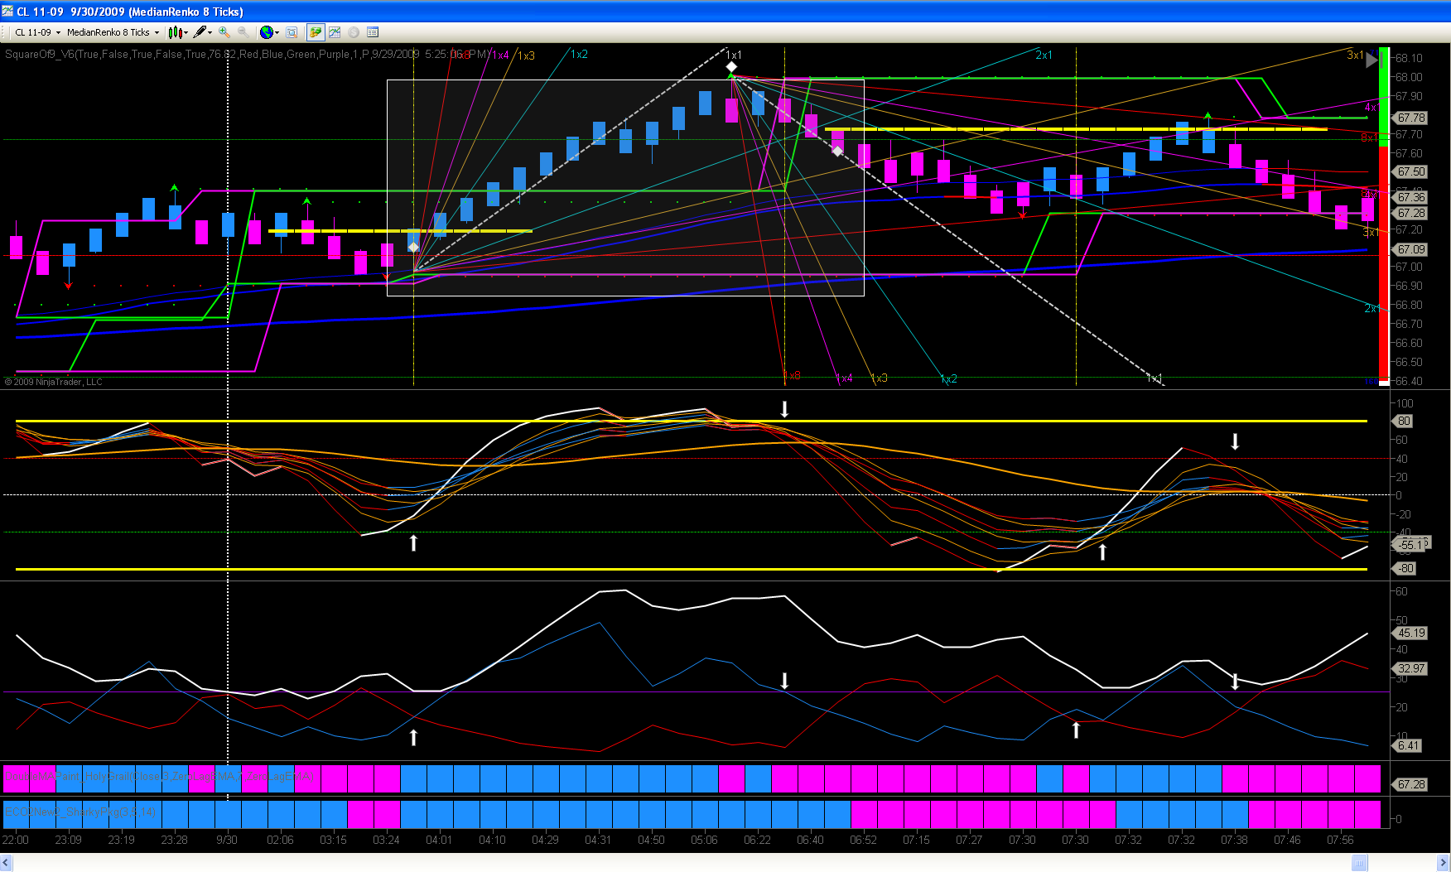Click the 04:01 time axis label
Screen dimensions: 1451x872
pyautogui.click(x=439, y=840)
